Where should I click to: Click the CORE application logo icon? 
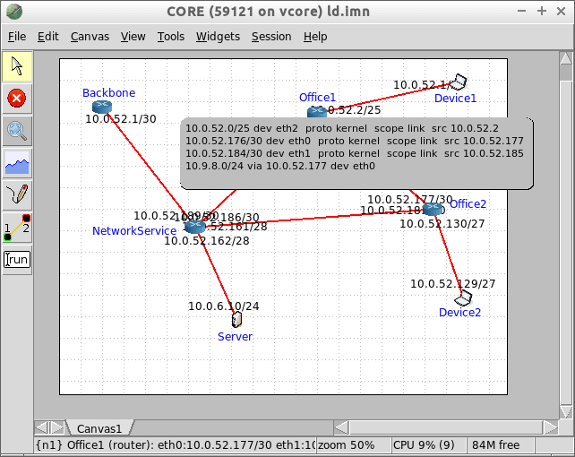tap(14, 12)
